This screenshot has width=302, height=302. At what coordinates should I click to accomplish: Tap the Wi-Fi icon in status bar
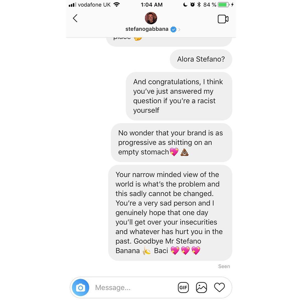[x=116, y=4]
